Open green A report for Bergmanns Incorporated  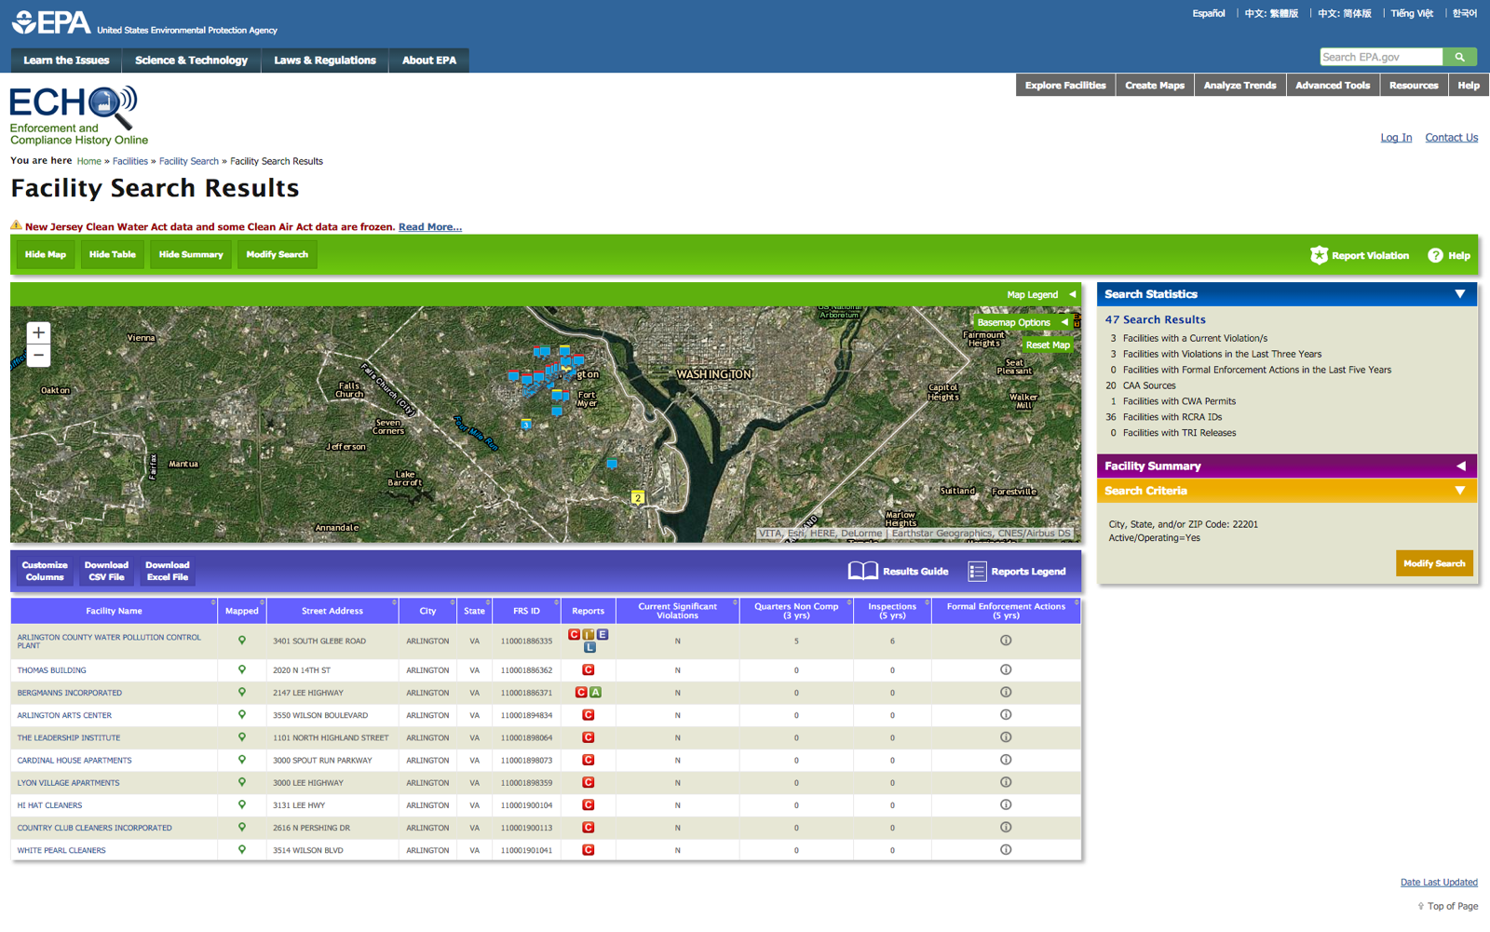click(x=596, y=692)
